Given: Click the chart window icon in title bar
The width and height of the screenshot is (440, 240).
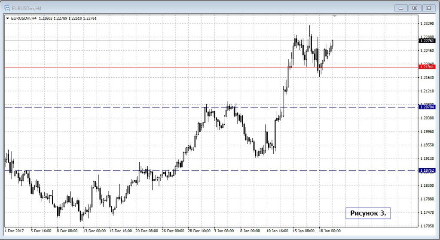Looking at the screenshot, I should point(7,7).
